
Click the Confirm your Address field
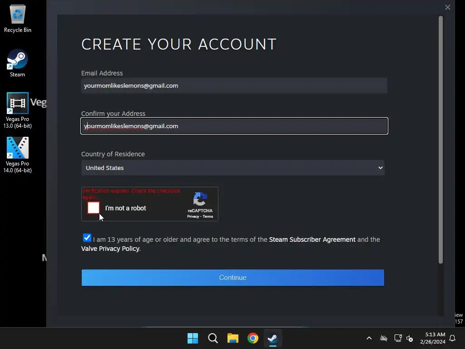[234, 126]
